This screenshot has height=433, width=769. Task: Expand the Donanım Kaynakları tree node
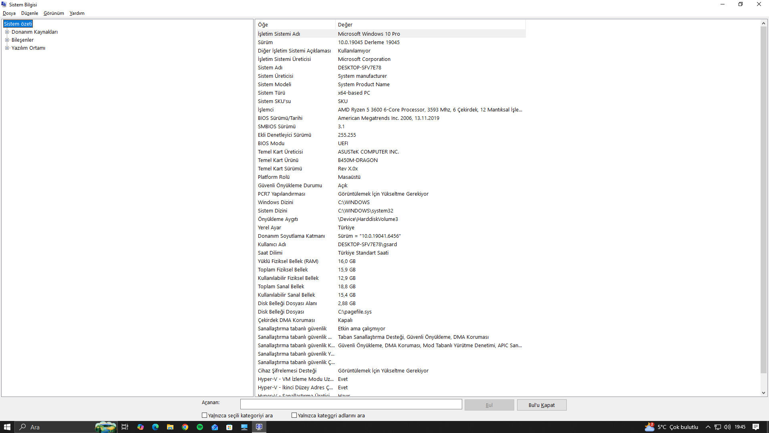pyautogui.click(x=7, y=32)
